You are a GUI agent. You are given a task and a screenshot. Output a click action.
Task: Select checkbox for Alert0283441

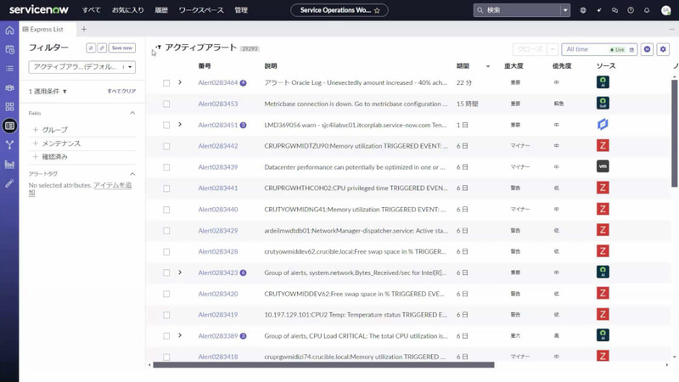166,188
